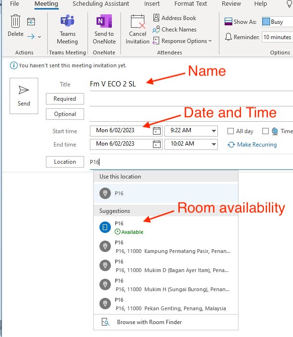Select P16 Pekan Genting, Penang suggestion

(166, 304)
